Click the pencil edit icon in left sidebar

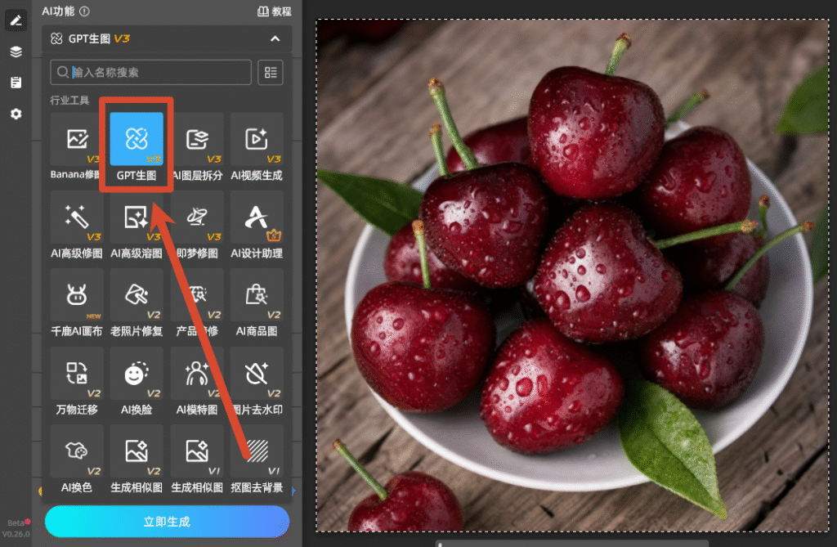[x=16, y=20]
